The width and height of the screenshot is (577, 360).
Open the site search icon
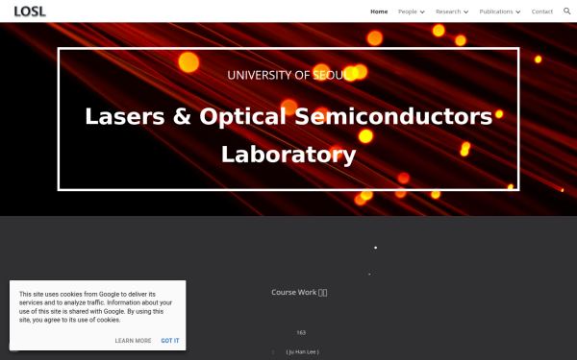tap(566, 11)
